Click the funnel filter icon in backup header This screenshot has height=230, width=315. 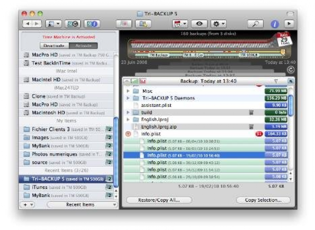point(276,81)
